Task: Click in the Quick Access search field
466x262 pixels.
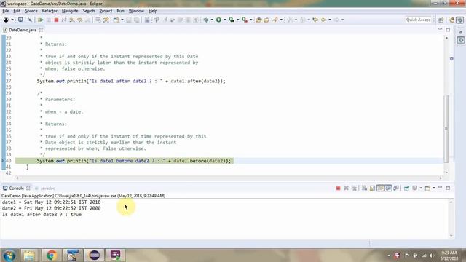Action: (x=418, y=20)
